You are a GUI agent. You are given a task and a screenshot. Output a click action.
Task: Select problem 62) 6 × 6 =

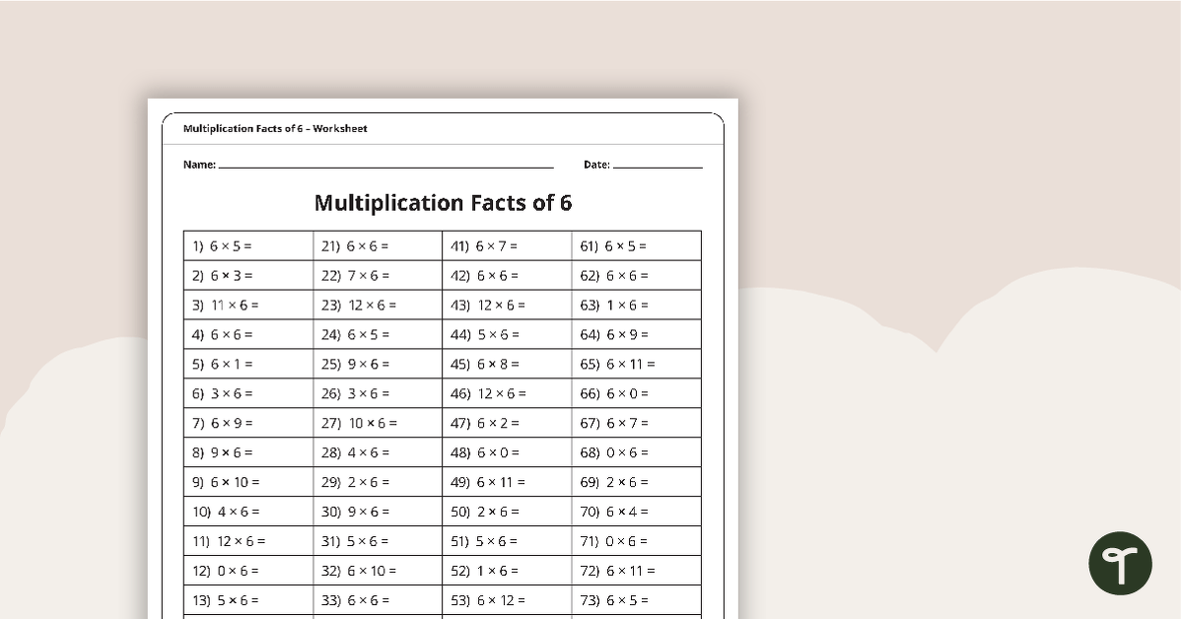tap(613, 275)
